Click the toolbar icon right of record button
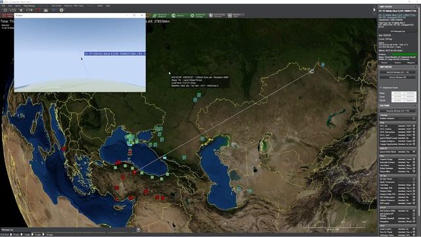The width and height of the screenshot is (421, 237). coord(46,10)
